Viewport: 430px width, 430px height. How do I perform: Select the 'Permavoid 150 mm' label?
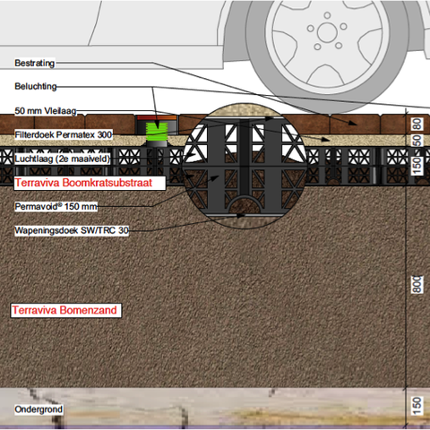[x=56, y=206]
